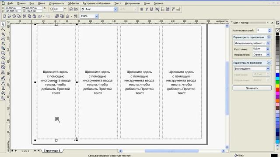Click the Open file folder icon
This screenshot has width=280, height=157.
tap(9, 16)
